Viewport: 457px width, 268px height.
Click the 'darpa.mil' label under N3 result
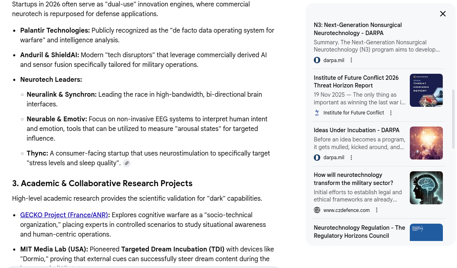click(334, 60)
